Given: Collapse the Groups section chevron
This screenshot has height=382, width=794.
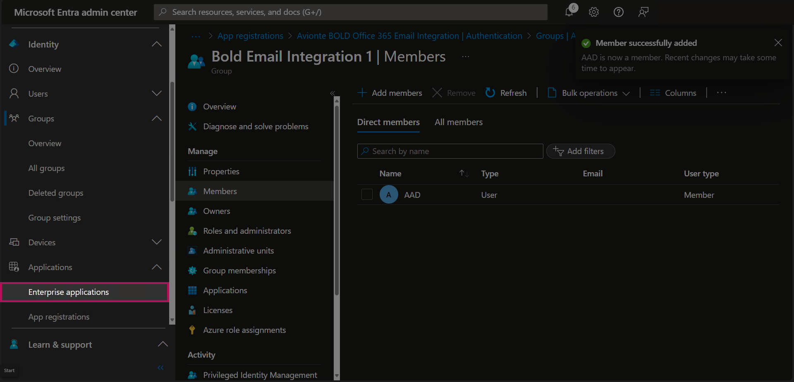Looking at the screenshot, I should point(157,119).
